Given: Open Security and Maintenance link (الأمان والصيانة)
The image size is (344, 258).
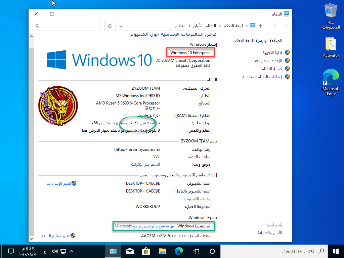Looking at the screenshot, I should tap(270, 233).
